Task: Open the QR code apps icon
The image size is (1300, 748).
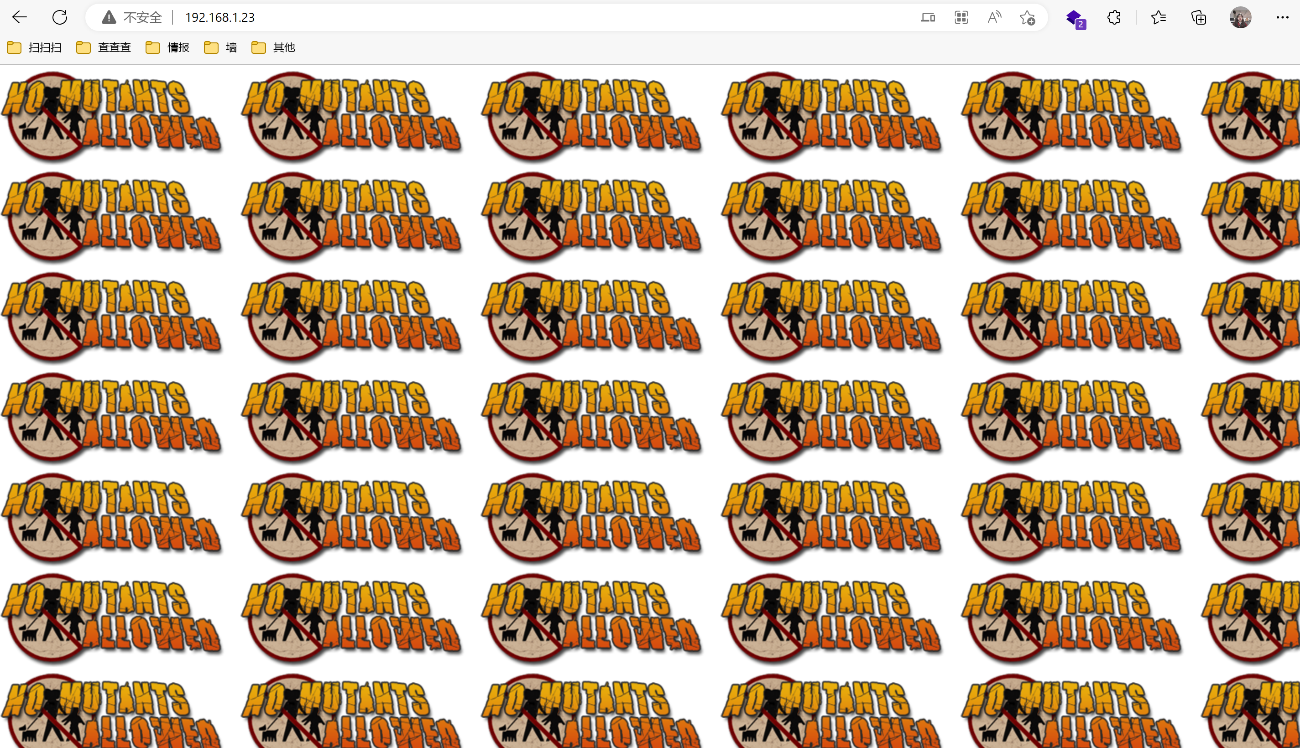Action: [961, 18]
